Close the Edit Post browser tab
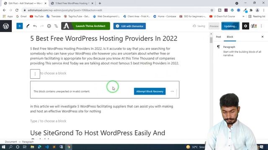 [46, 3]
